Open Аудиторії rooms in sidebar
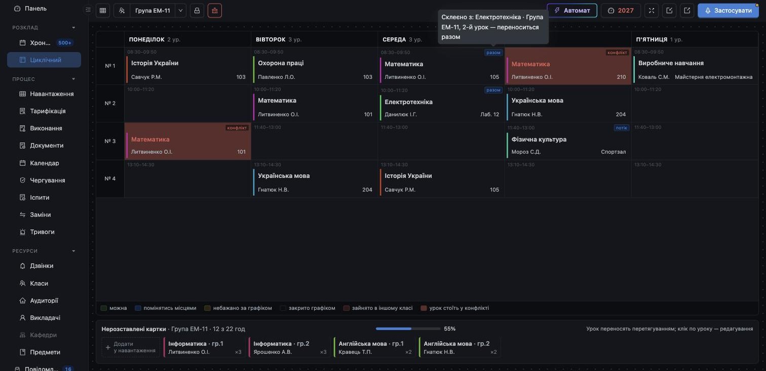This screenshot has height=371, width=766. pos(44,301)
